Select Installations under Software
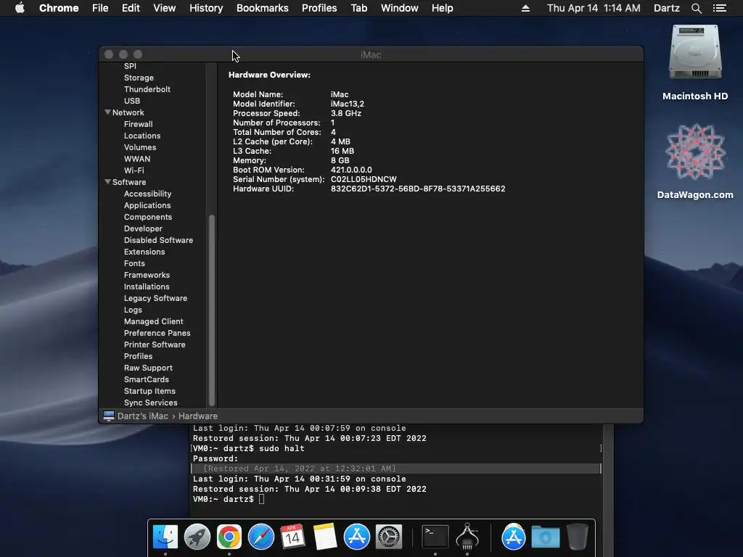743x557 pixels. coord(147,286)
